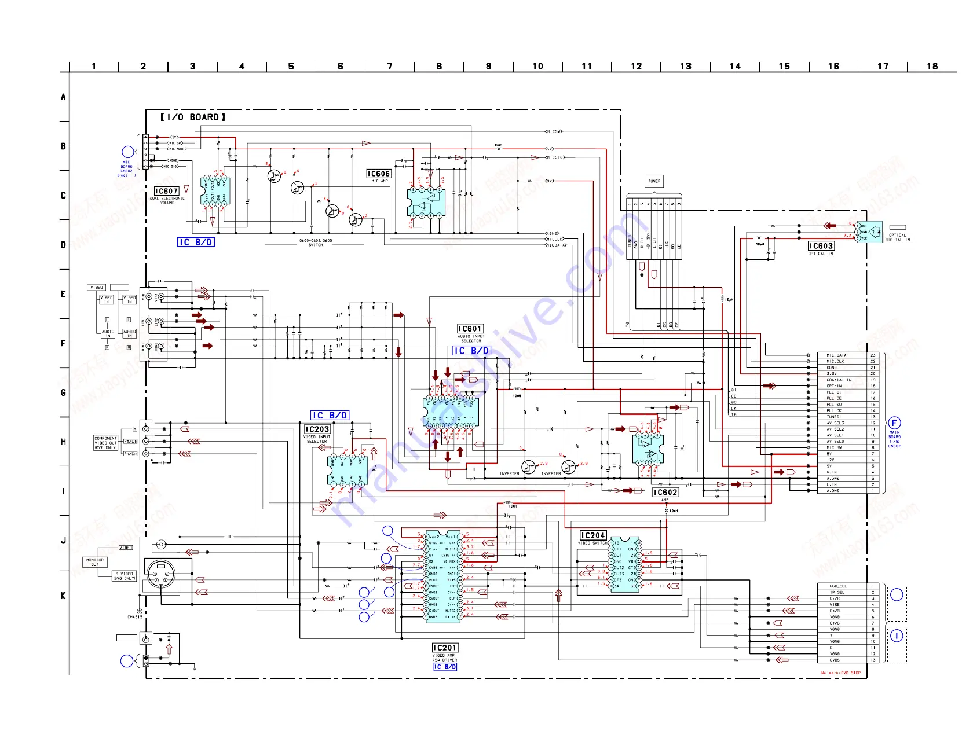Select the IC602 AMP label
Viewport: 973px width, 731px height.
click(665, 494)
